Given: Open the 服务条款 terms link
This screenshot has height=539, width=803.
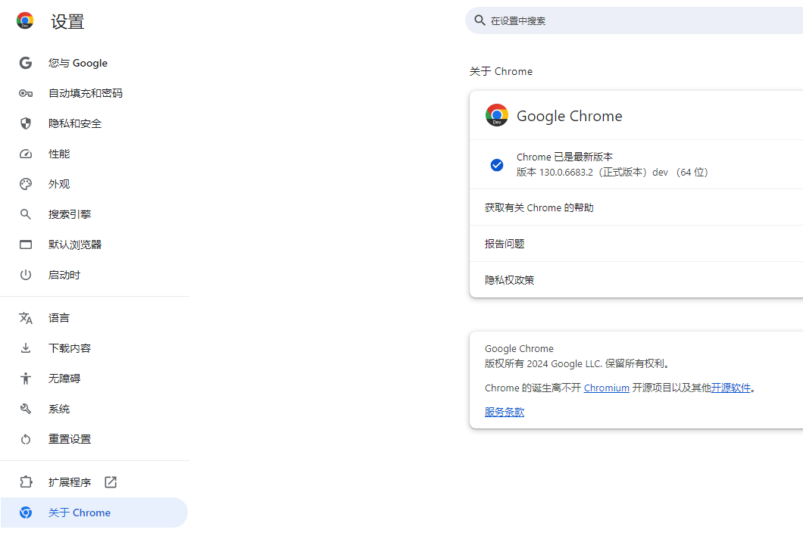Looking at the screenshot, I should (504, 411).
